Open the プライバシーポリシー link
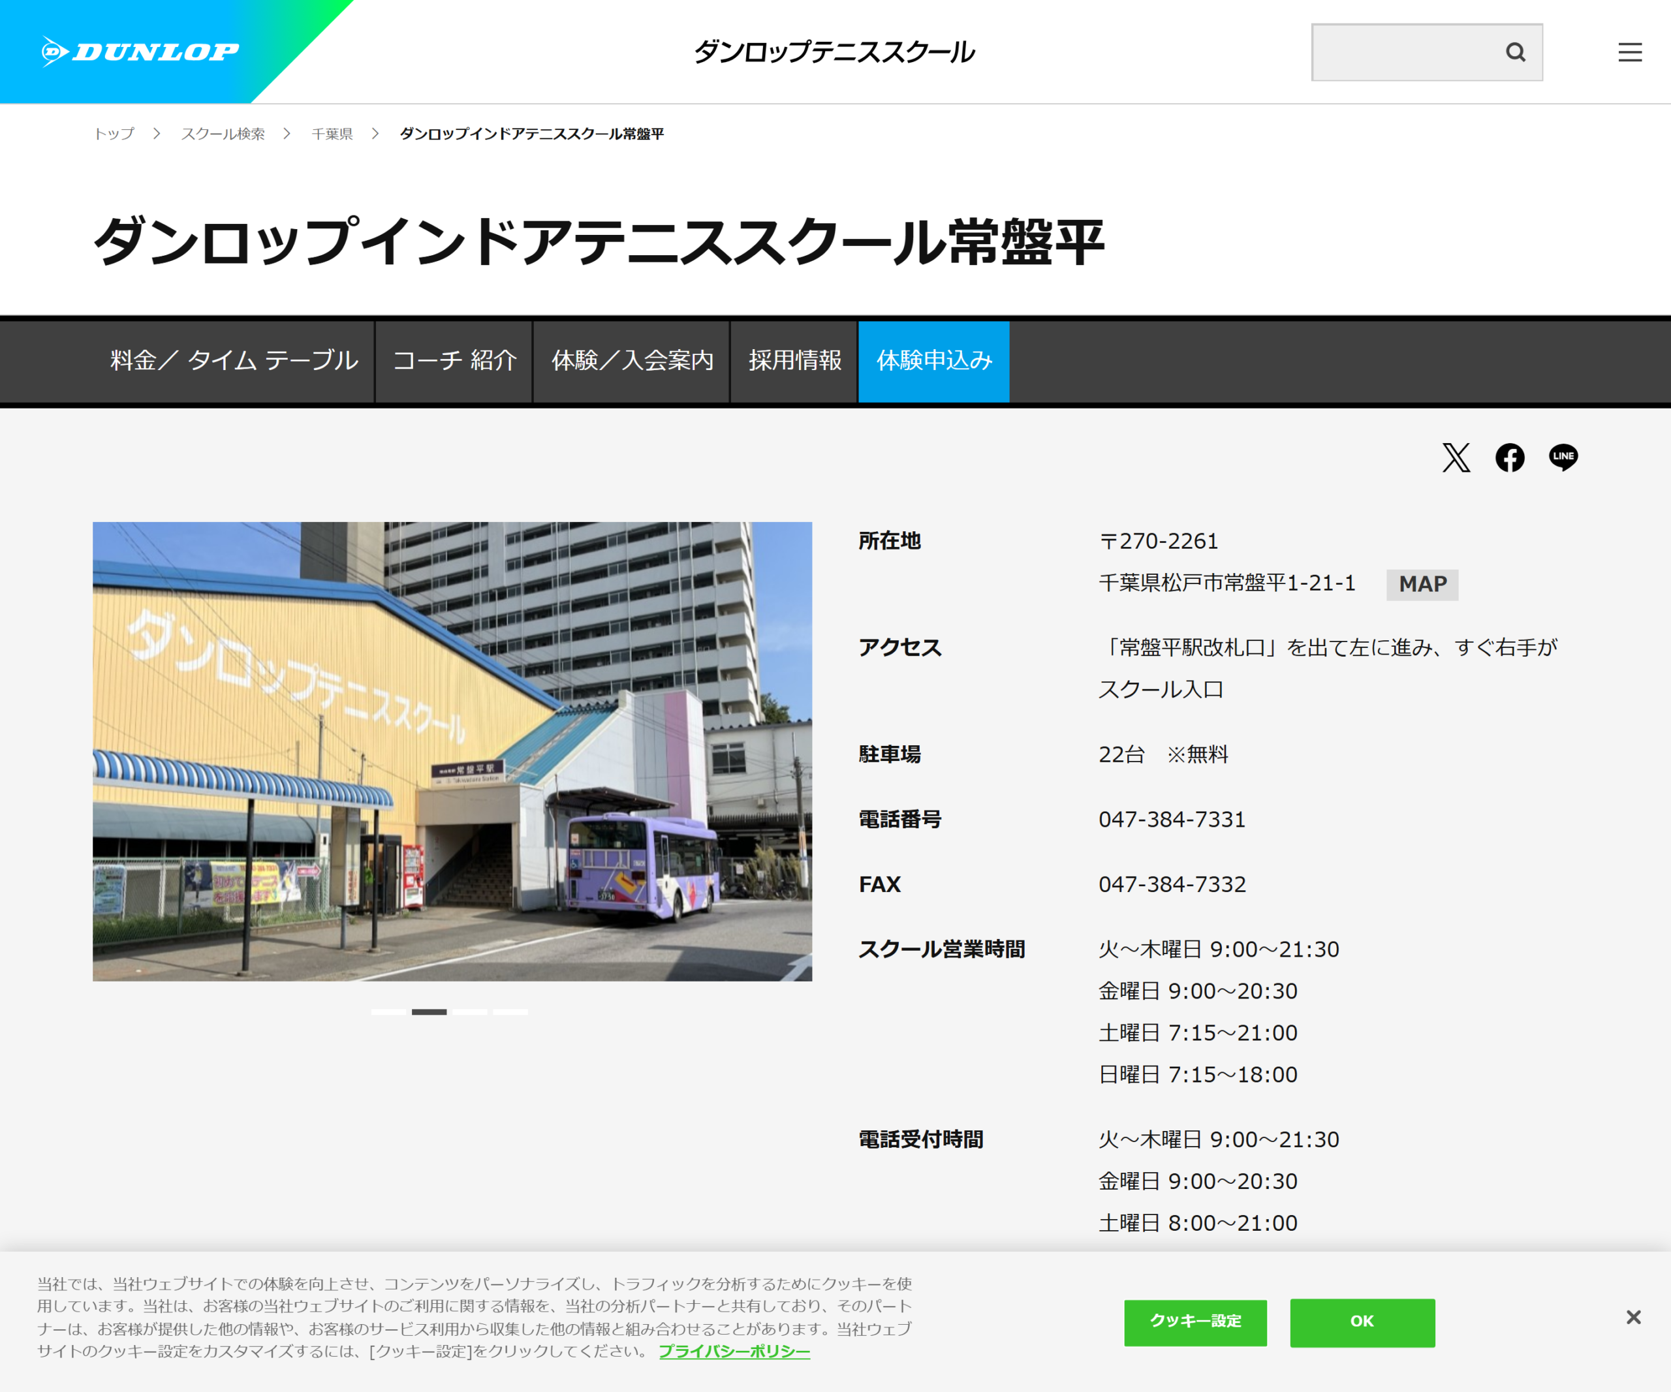Screen dimensions: 1671x1392 734,1352
